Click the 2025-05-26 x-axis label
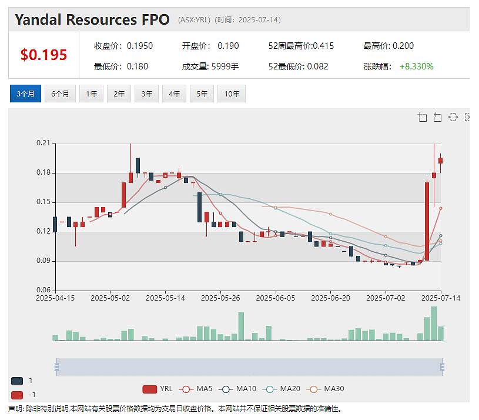The height and width of the screenshot is (420, 479). coord(220,298)
